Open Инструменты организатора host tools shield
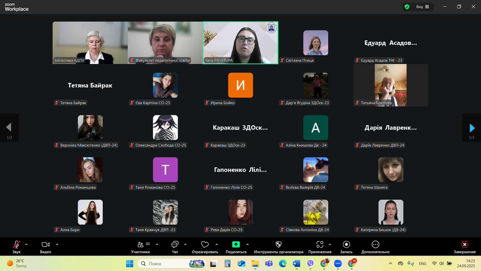This screenshot has height=271, width=481. point(278,244)
